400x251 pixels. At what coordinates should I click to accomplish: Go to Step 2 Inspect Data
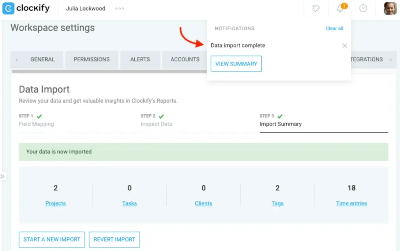156,120
